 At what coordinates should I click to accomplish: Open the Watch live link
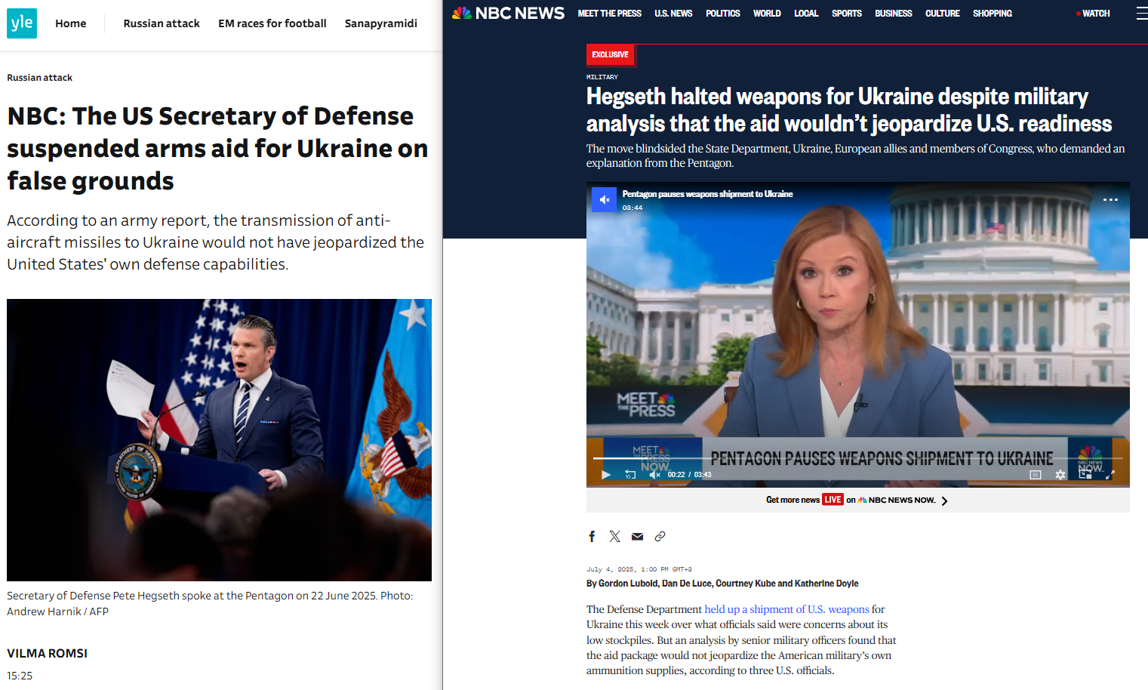click(1093, 14)
